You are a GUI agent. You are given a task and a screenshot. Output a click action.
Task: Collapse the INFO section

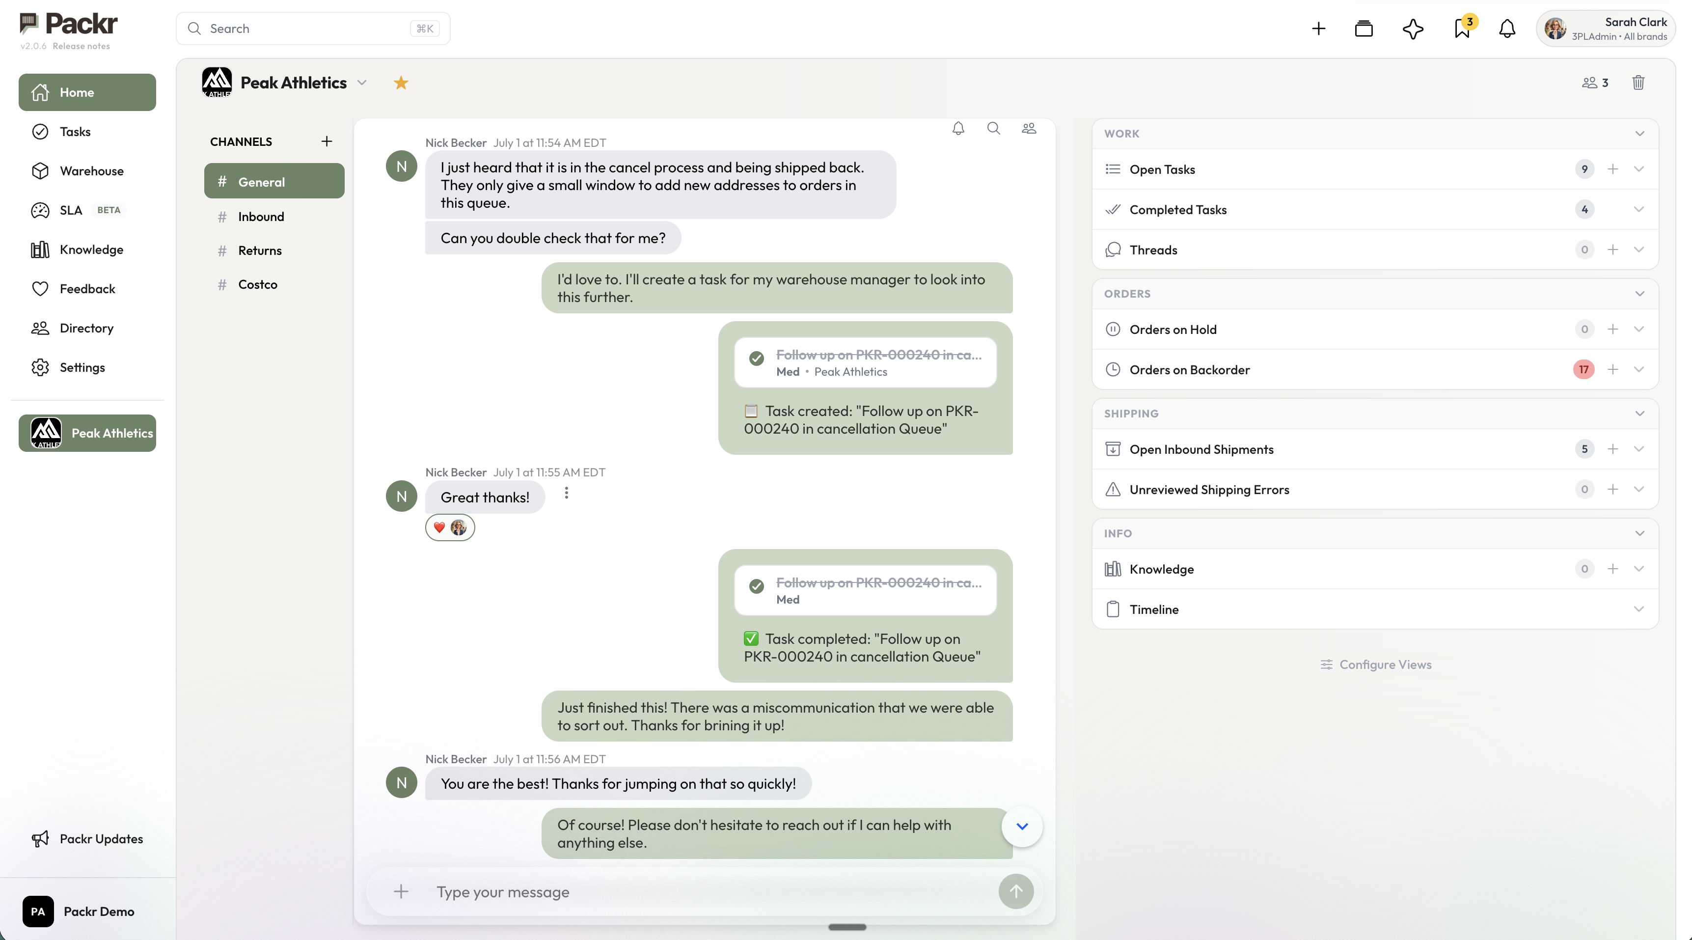point(1639,533)
